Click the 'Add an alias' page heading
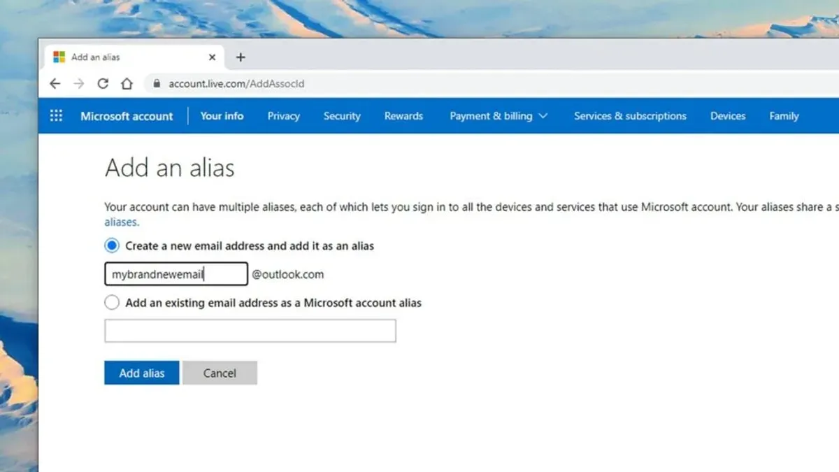 170,168
